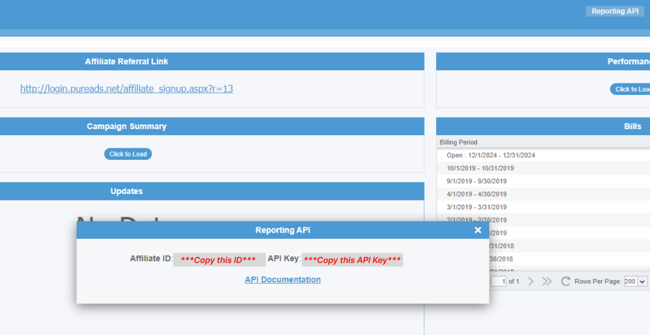Go to next page of bills
The image size is (650, 335).
point(531,282)
